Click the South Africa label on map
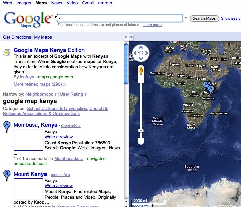The width and height of the screenshot is (241, 207). (191, 127)
